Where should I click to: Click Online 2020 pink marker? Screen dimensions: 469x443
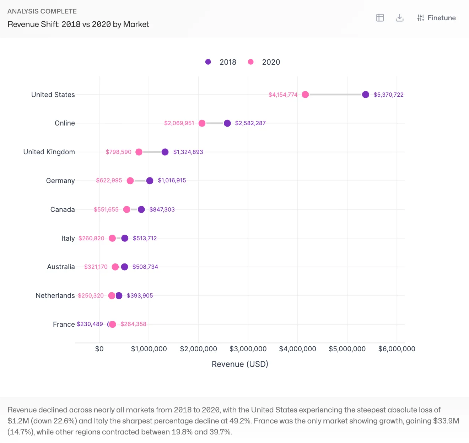click(202, 123)
